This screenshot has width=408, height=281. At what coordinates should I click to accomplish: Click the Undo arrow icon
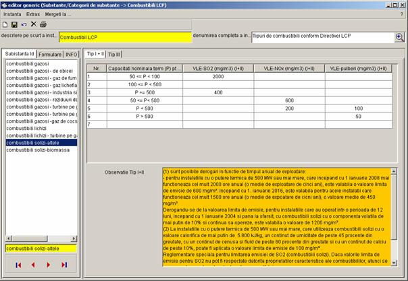tap(24, 24)
